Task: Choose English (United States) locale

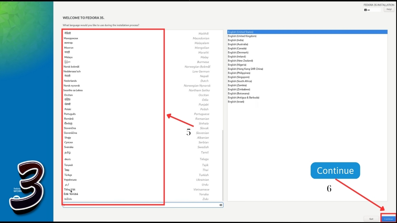Action: (x=307, y=32)
